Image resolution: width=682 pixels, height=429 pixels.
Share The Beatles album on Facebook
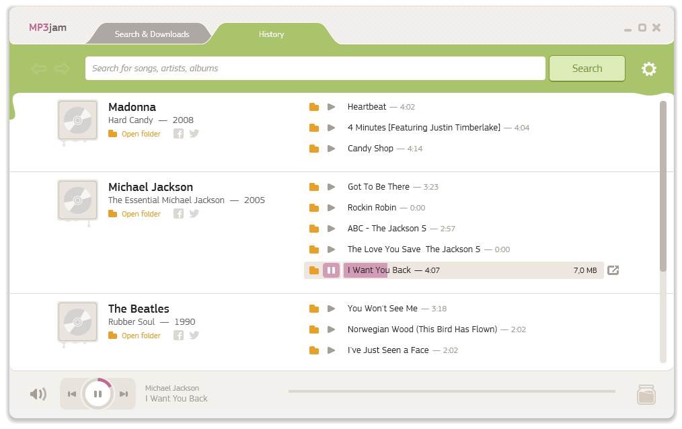point(178,335)
